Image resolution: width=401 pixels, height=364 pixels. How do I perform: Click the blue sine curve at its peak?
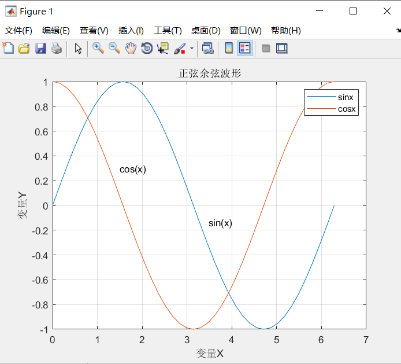123,82
